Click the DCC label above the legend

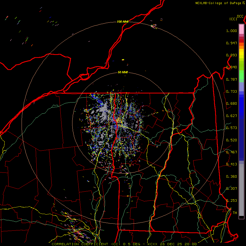coord(240,16)
